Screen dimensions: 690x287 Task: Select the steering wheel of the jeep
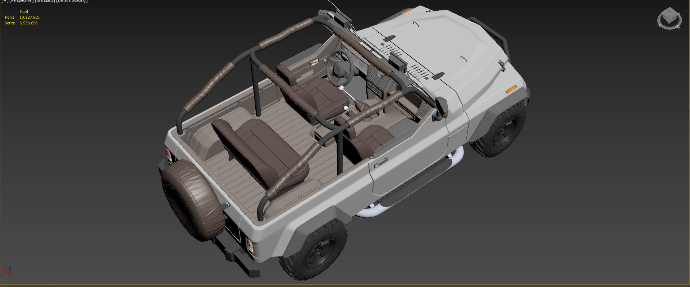point(340,68)
